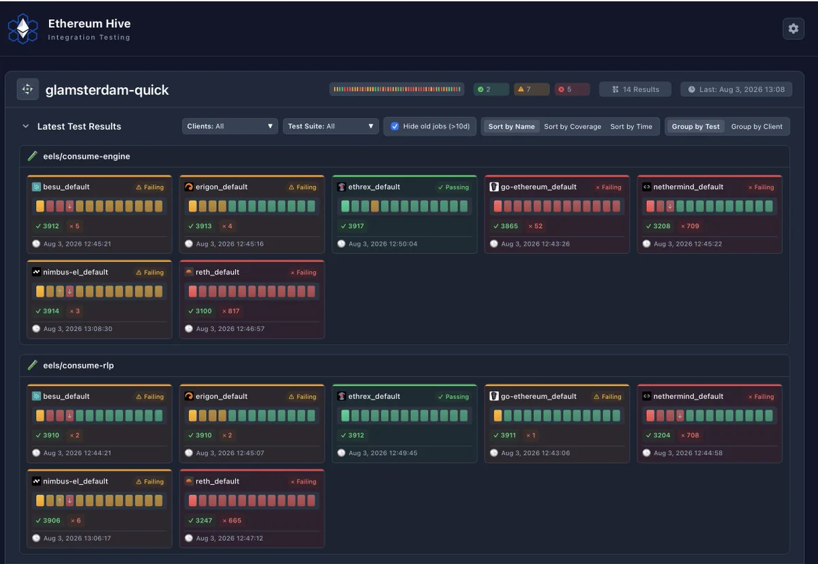Click the eels/consume-rlp group heading

click(78, 365)
